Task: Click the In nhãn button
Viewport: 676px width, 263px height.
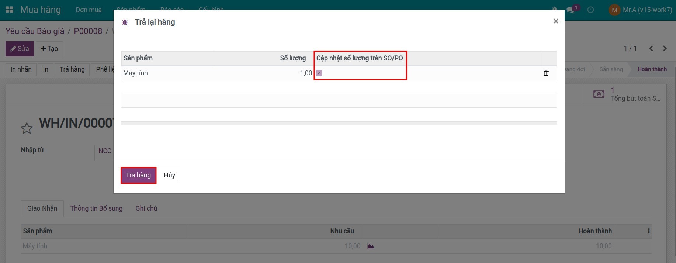Action: 21,69
